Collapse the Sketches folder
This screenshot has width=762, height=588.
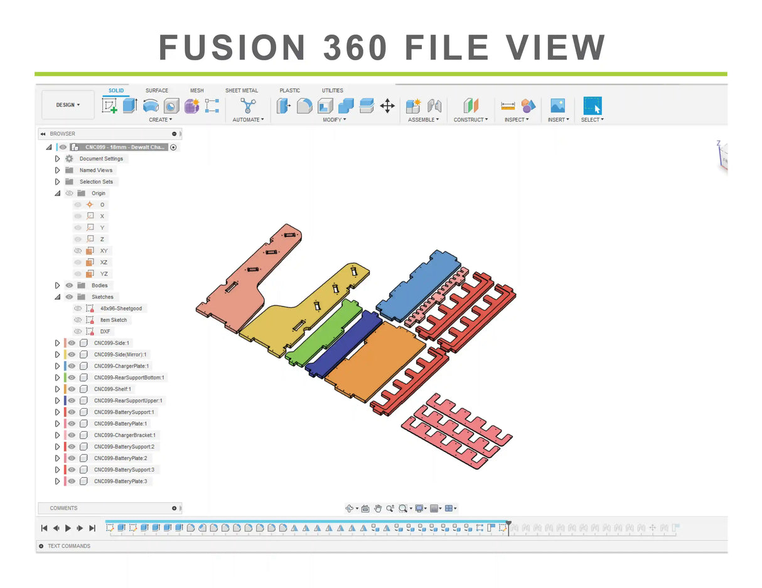57,297
